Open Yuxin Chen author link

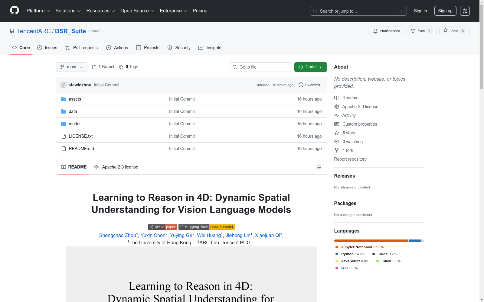coord(153,235)
